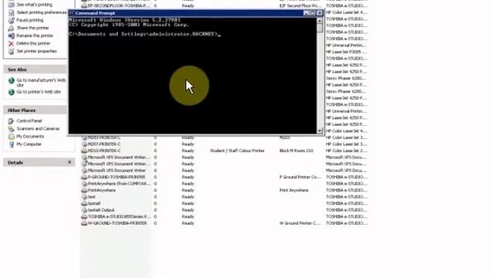
Task: Click the 0 documents cell for testall Output
Action: pos(155,210)
